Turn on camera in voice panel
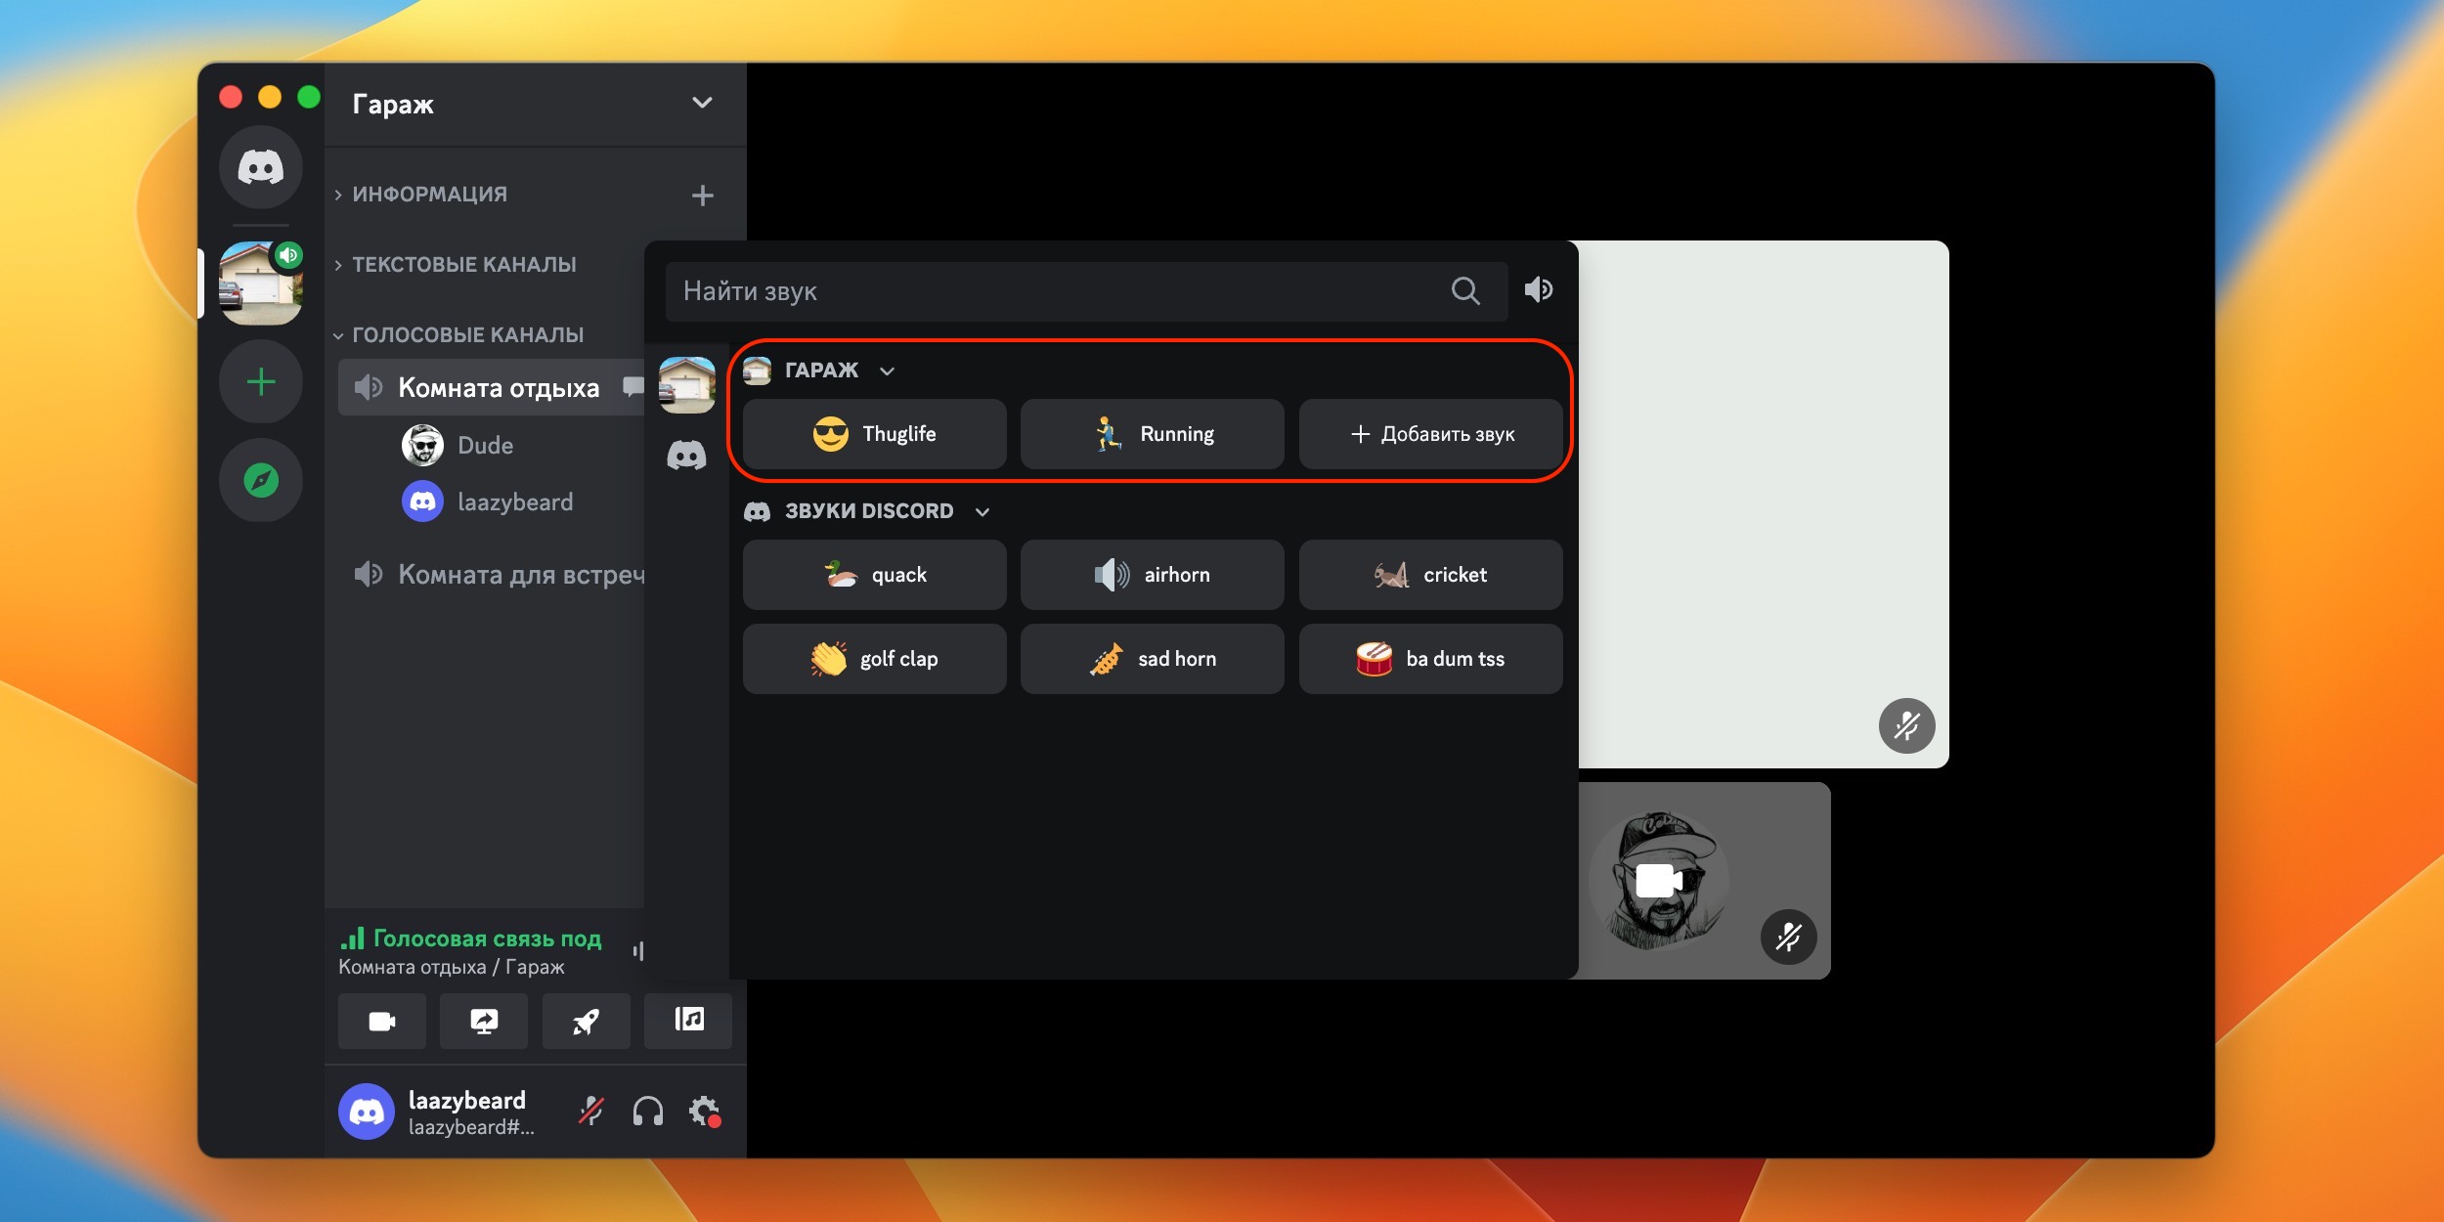Viewport: 2444px width, 1222px height. [381, 1021]
